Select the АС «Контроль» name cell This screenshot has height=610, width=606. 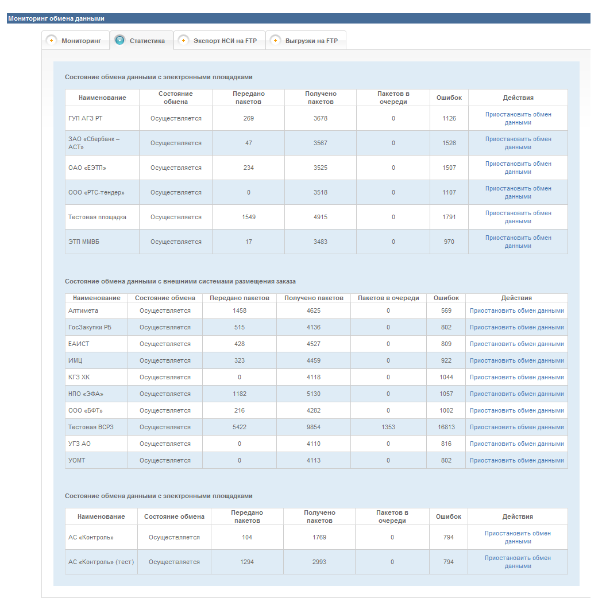[x=101, y=537]
